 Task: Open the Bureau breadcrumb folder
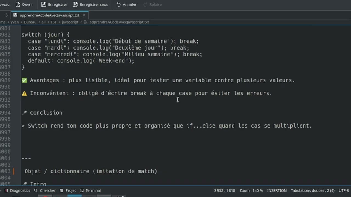(30, 22)
